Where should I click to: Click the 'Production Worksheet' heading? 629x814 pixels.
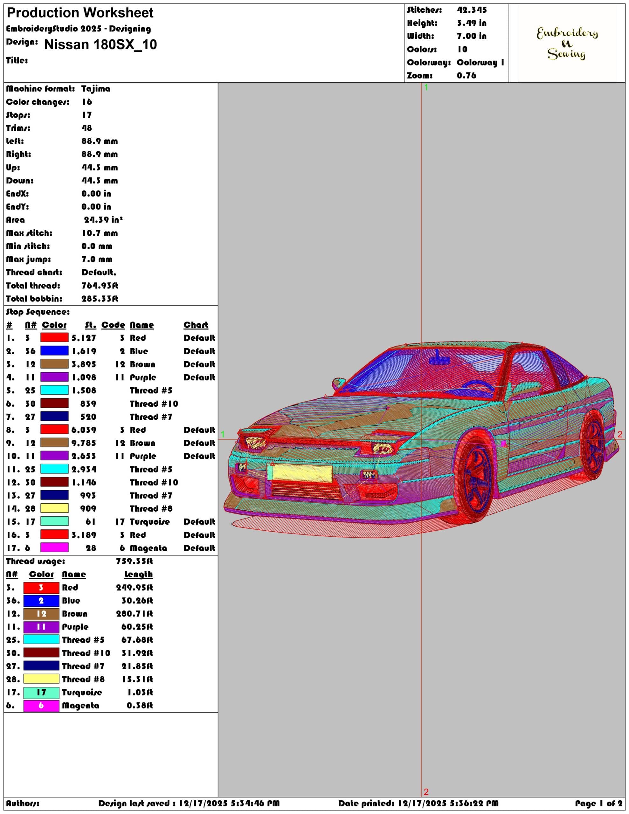(x=80, y=13)
